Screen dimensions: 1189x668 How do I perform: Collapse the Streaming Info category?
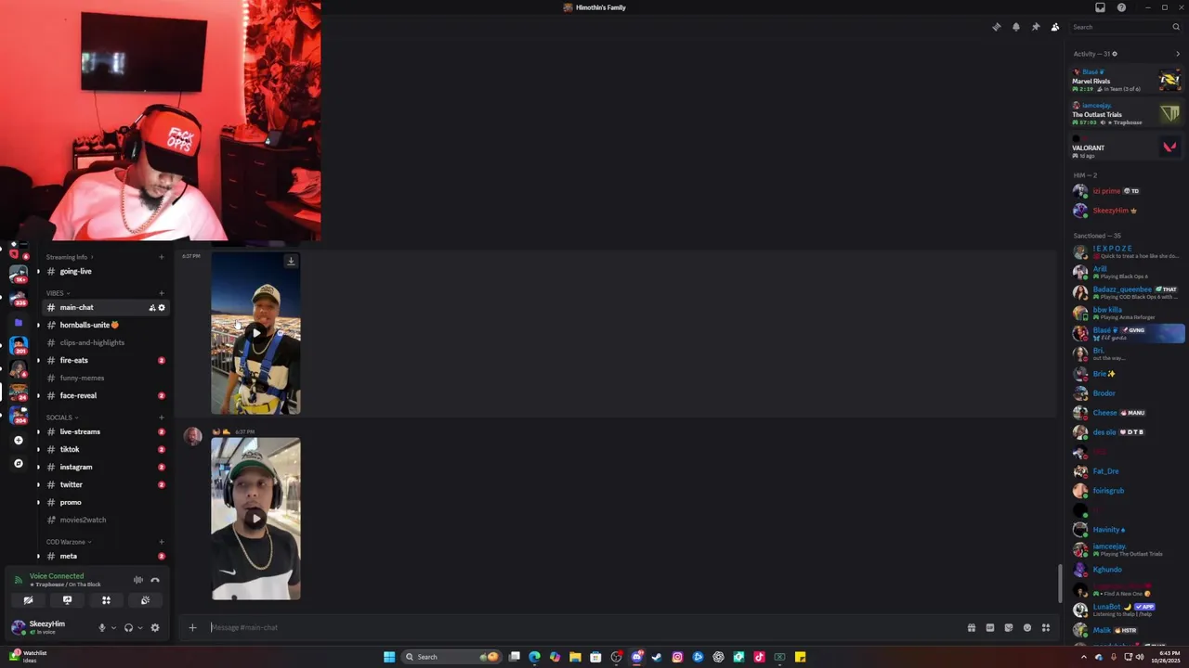(x=70, y=257)
